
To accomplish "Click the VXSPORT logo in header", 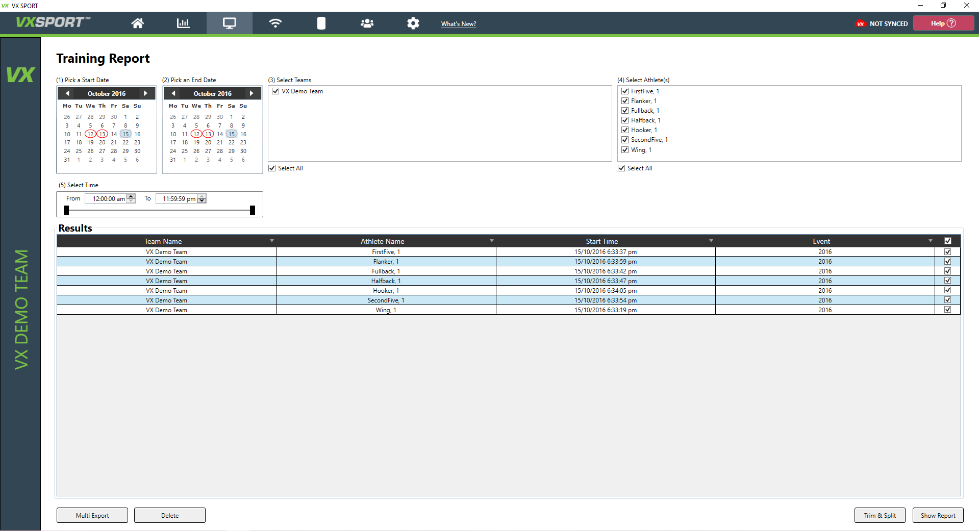I will (53, 22).
